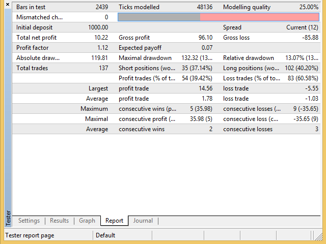Screen dimensions: 326x244
Task: Click the window resize grip corner
Action: (x=322, y=240)
